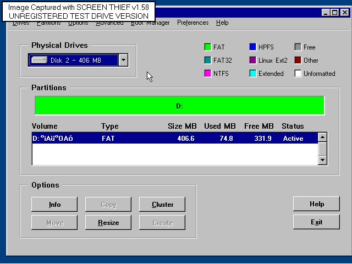Click the cyan Extended legend swatch
The height and width of the screenshot is (264, 352).
(x=253, y=73)
